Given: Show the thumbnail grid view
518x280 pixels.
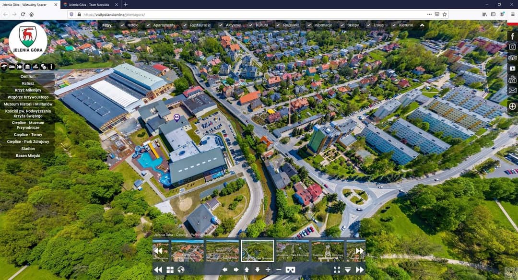Looking at the screenshot, I should 170,270.
